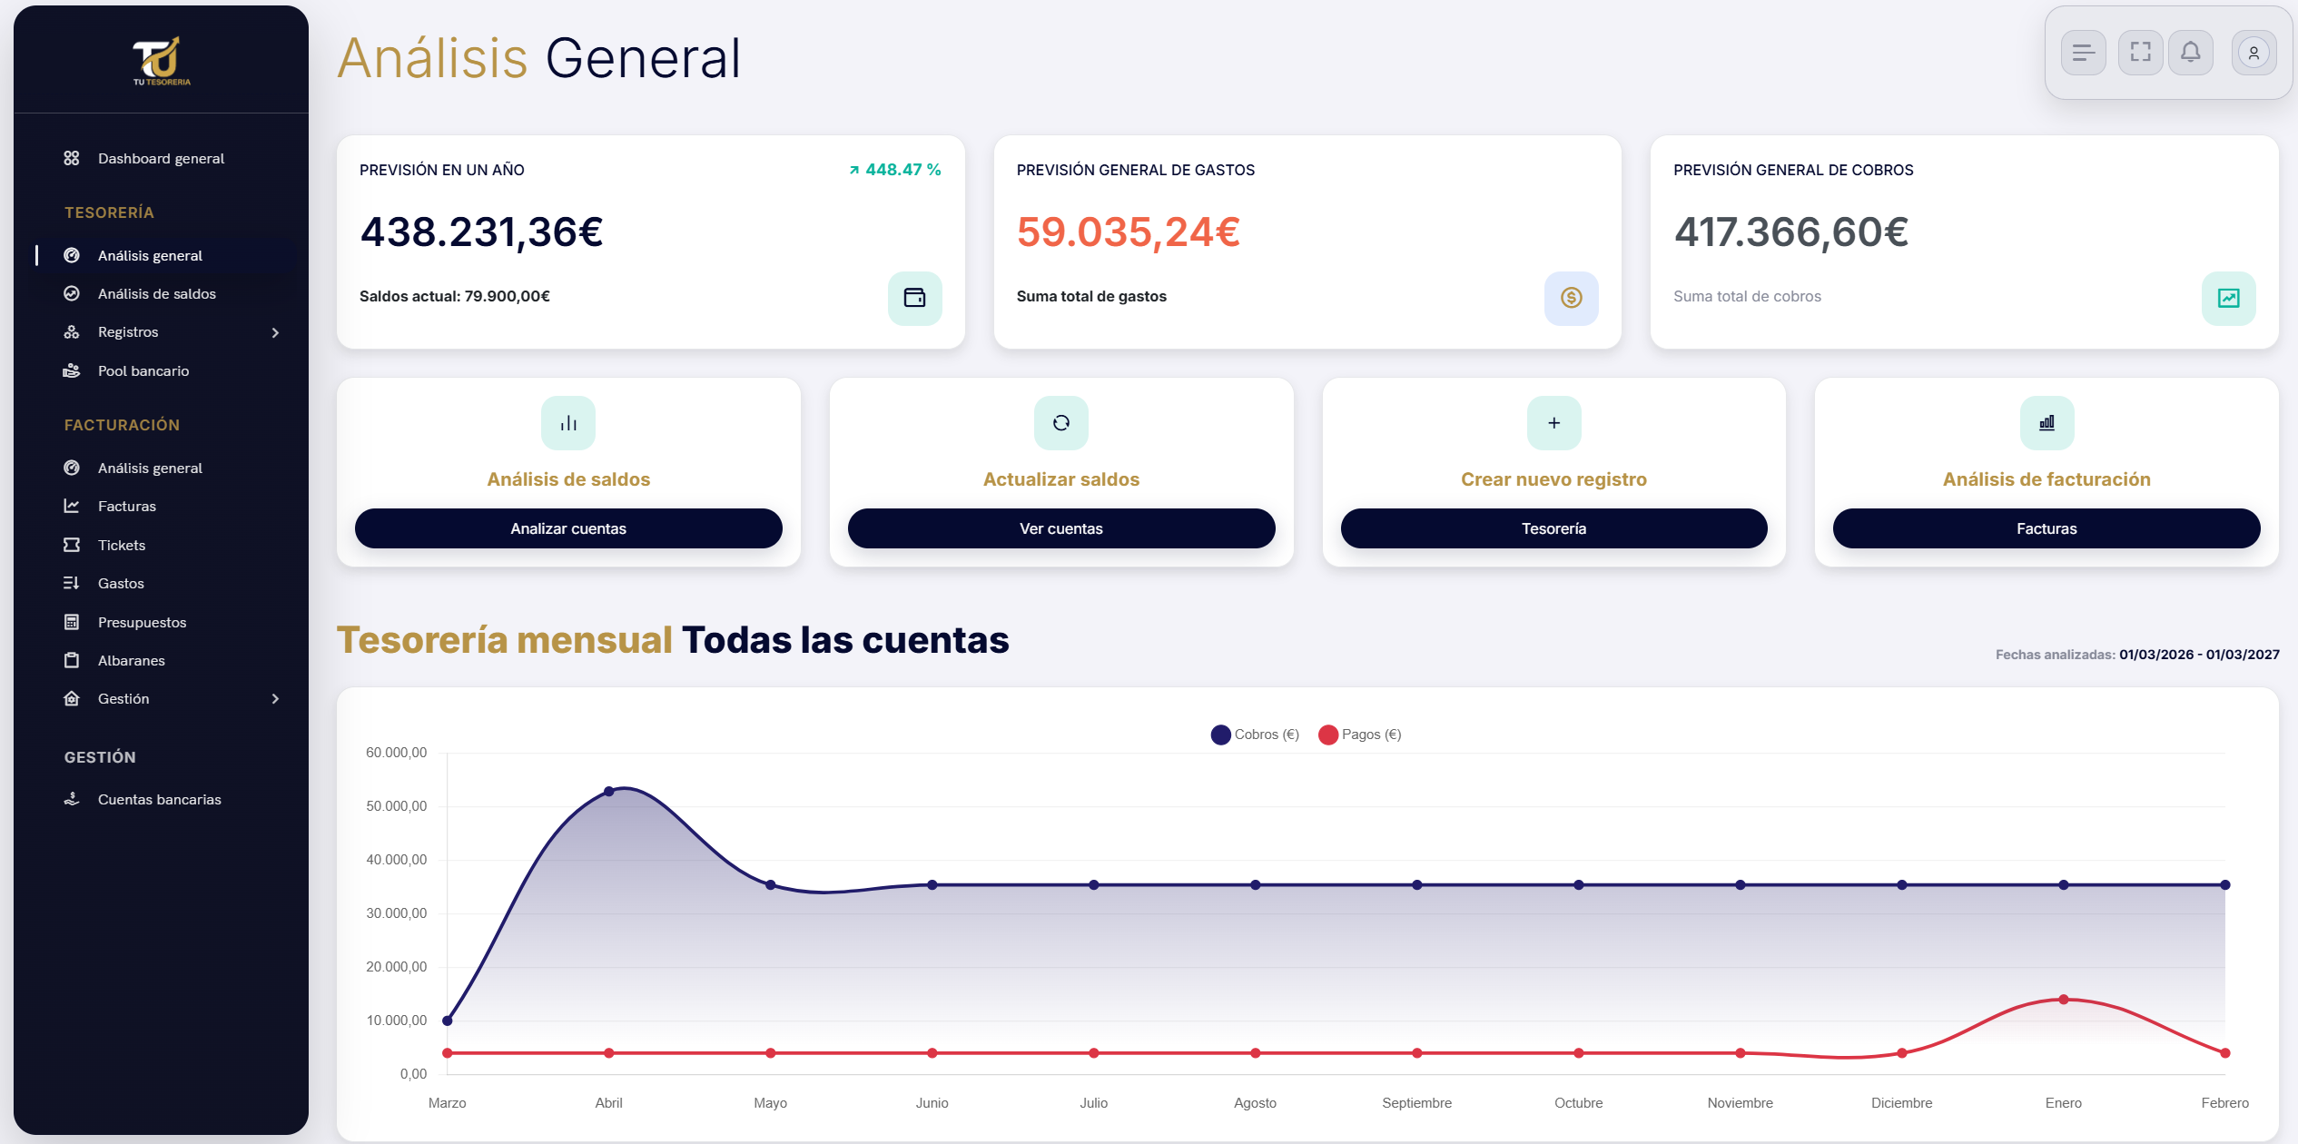Click the Analizar cuentas button
The height and width of the screenshot is (1144, 2298).
click(568, 528)
